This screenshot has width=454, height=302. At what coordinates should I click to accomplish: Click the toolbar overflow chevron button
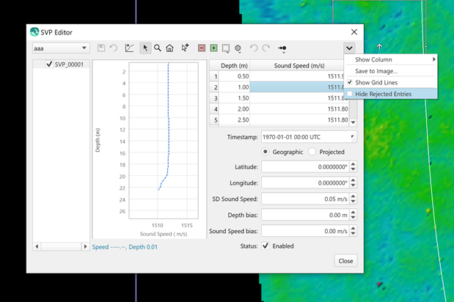[x=350, y=48]
